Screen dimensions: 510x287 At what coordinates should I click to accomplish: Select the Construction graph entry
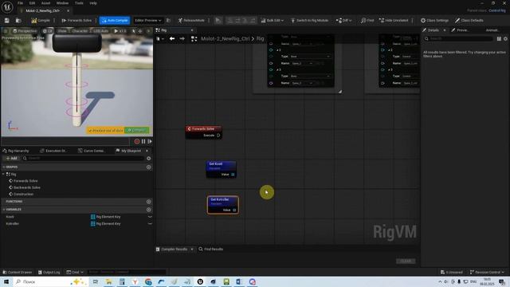(23, 194)
